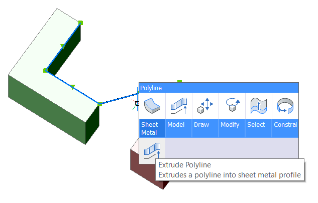Click the triangular midpoint grip on upper segment
Screen dimensions: 318x203
(x=62, y=46)
